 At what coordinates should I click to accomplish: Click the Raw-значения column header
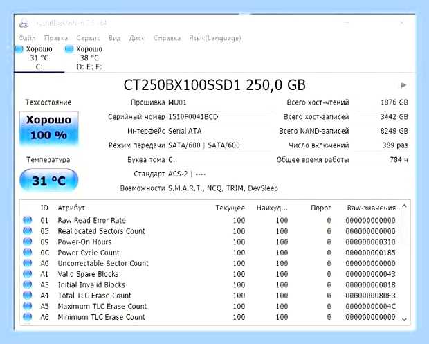372,208
